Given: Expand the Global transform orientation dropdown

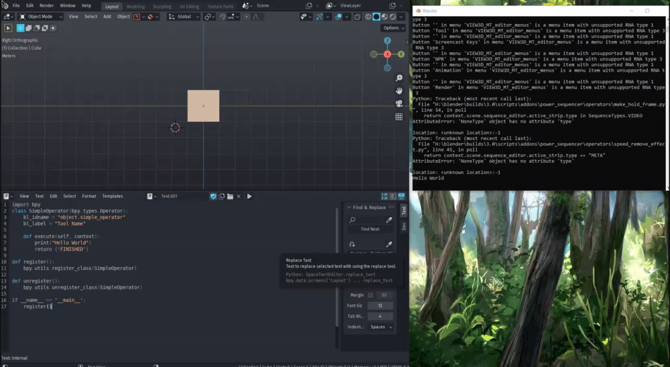Looking at the screenshot, I should (183, 17).
